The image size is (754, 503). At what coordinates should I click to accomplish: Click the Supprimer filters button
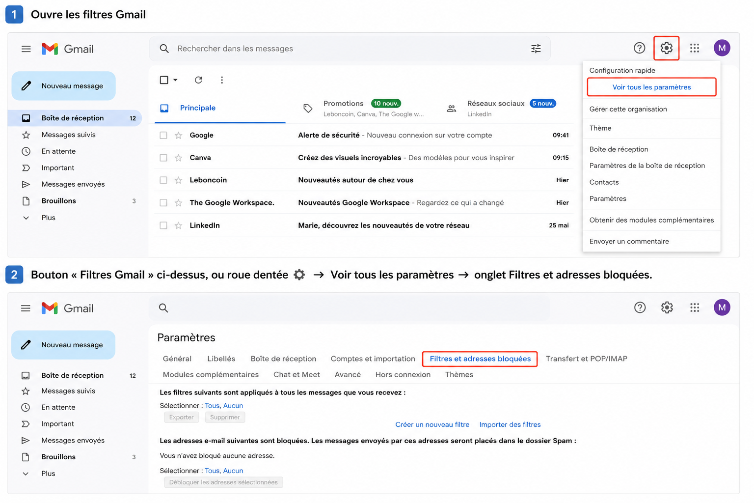(x=225, y=417)
